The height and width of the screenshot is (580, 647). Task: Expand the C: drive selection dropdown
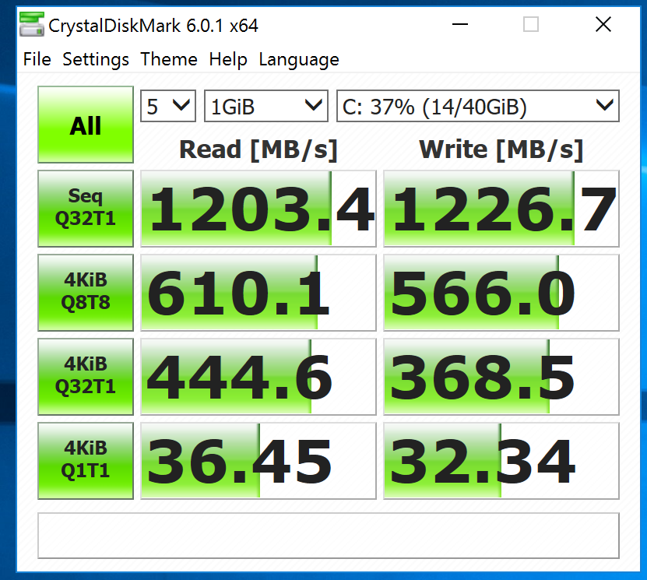tap(478, 106)
